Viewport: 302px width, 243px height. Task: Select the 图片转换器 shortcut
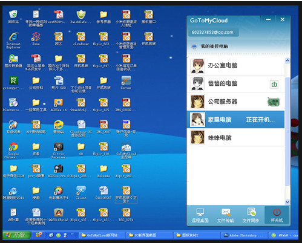pos(13,61)
